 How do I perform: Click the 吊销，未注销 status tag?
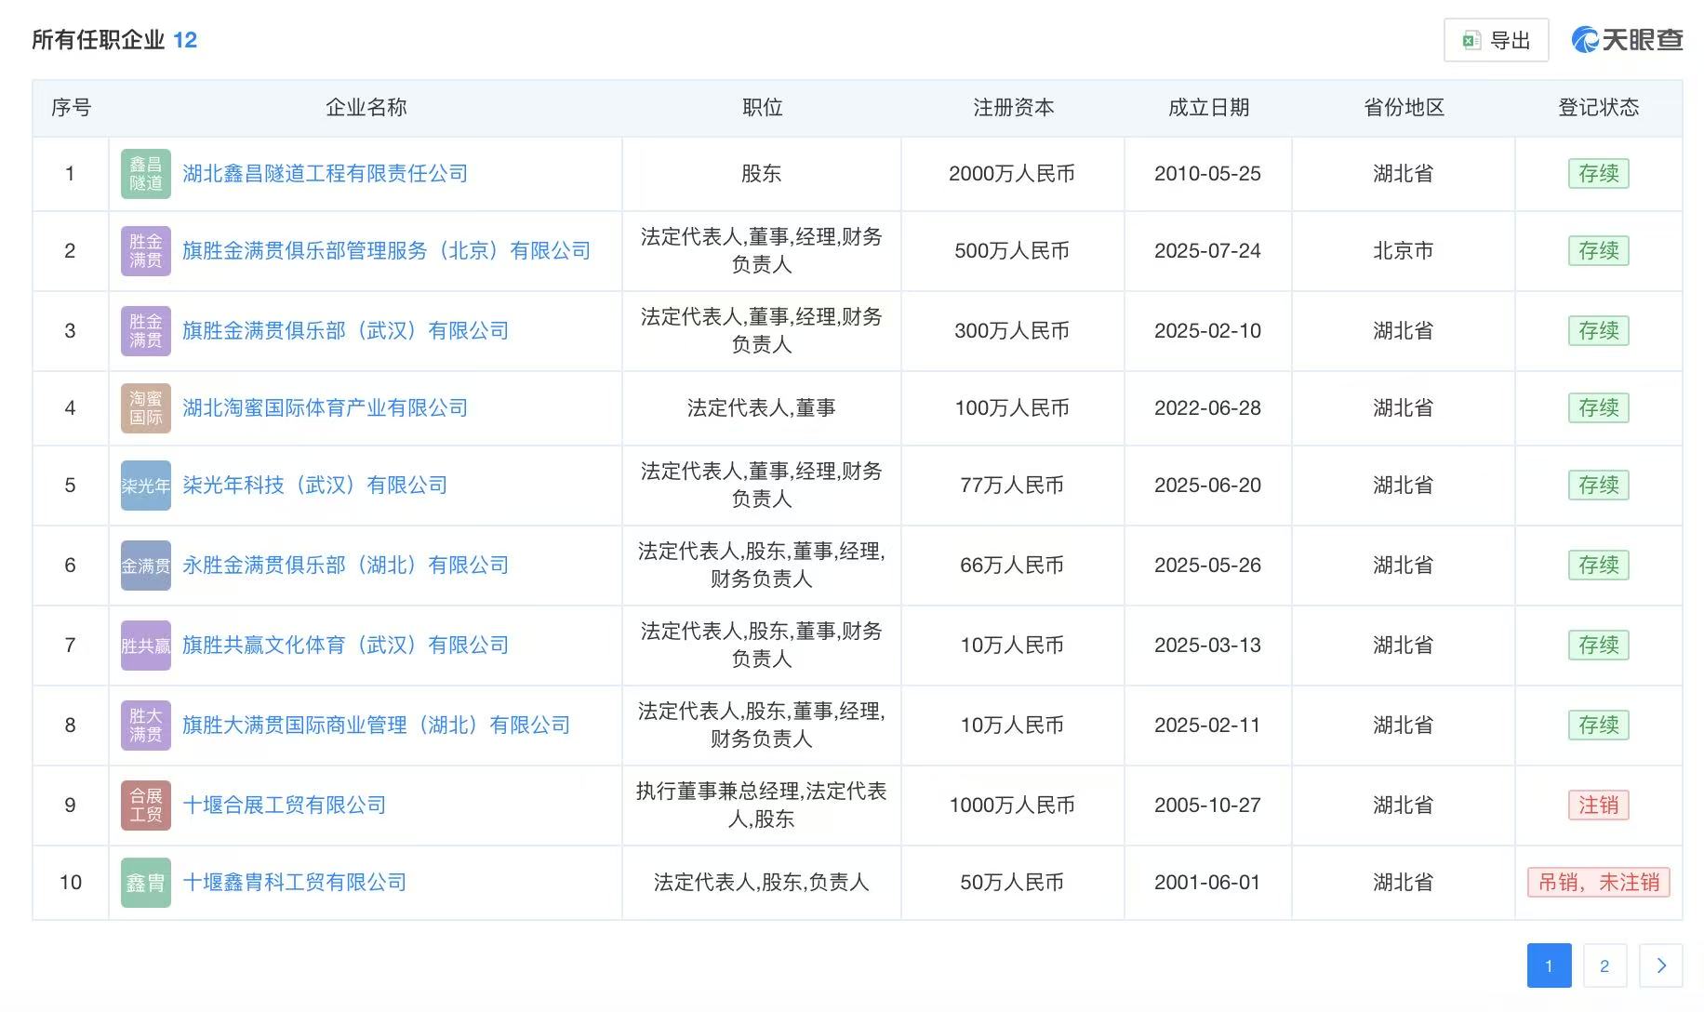1598,883
